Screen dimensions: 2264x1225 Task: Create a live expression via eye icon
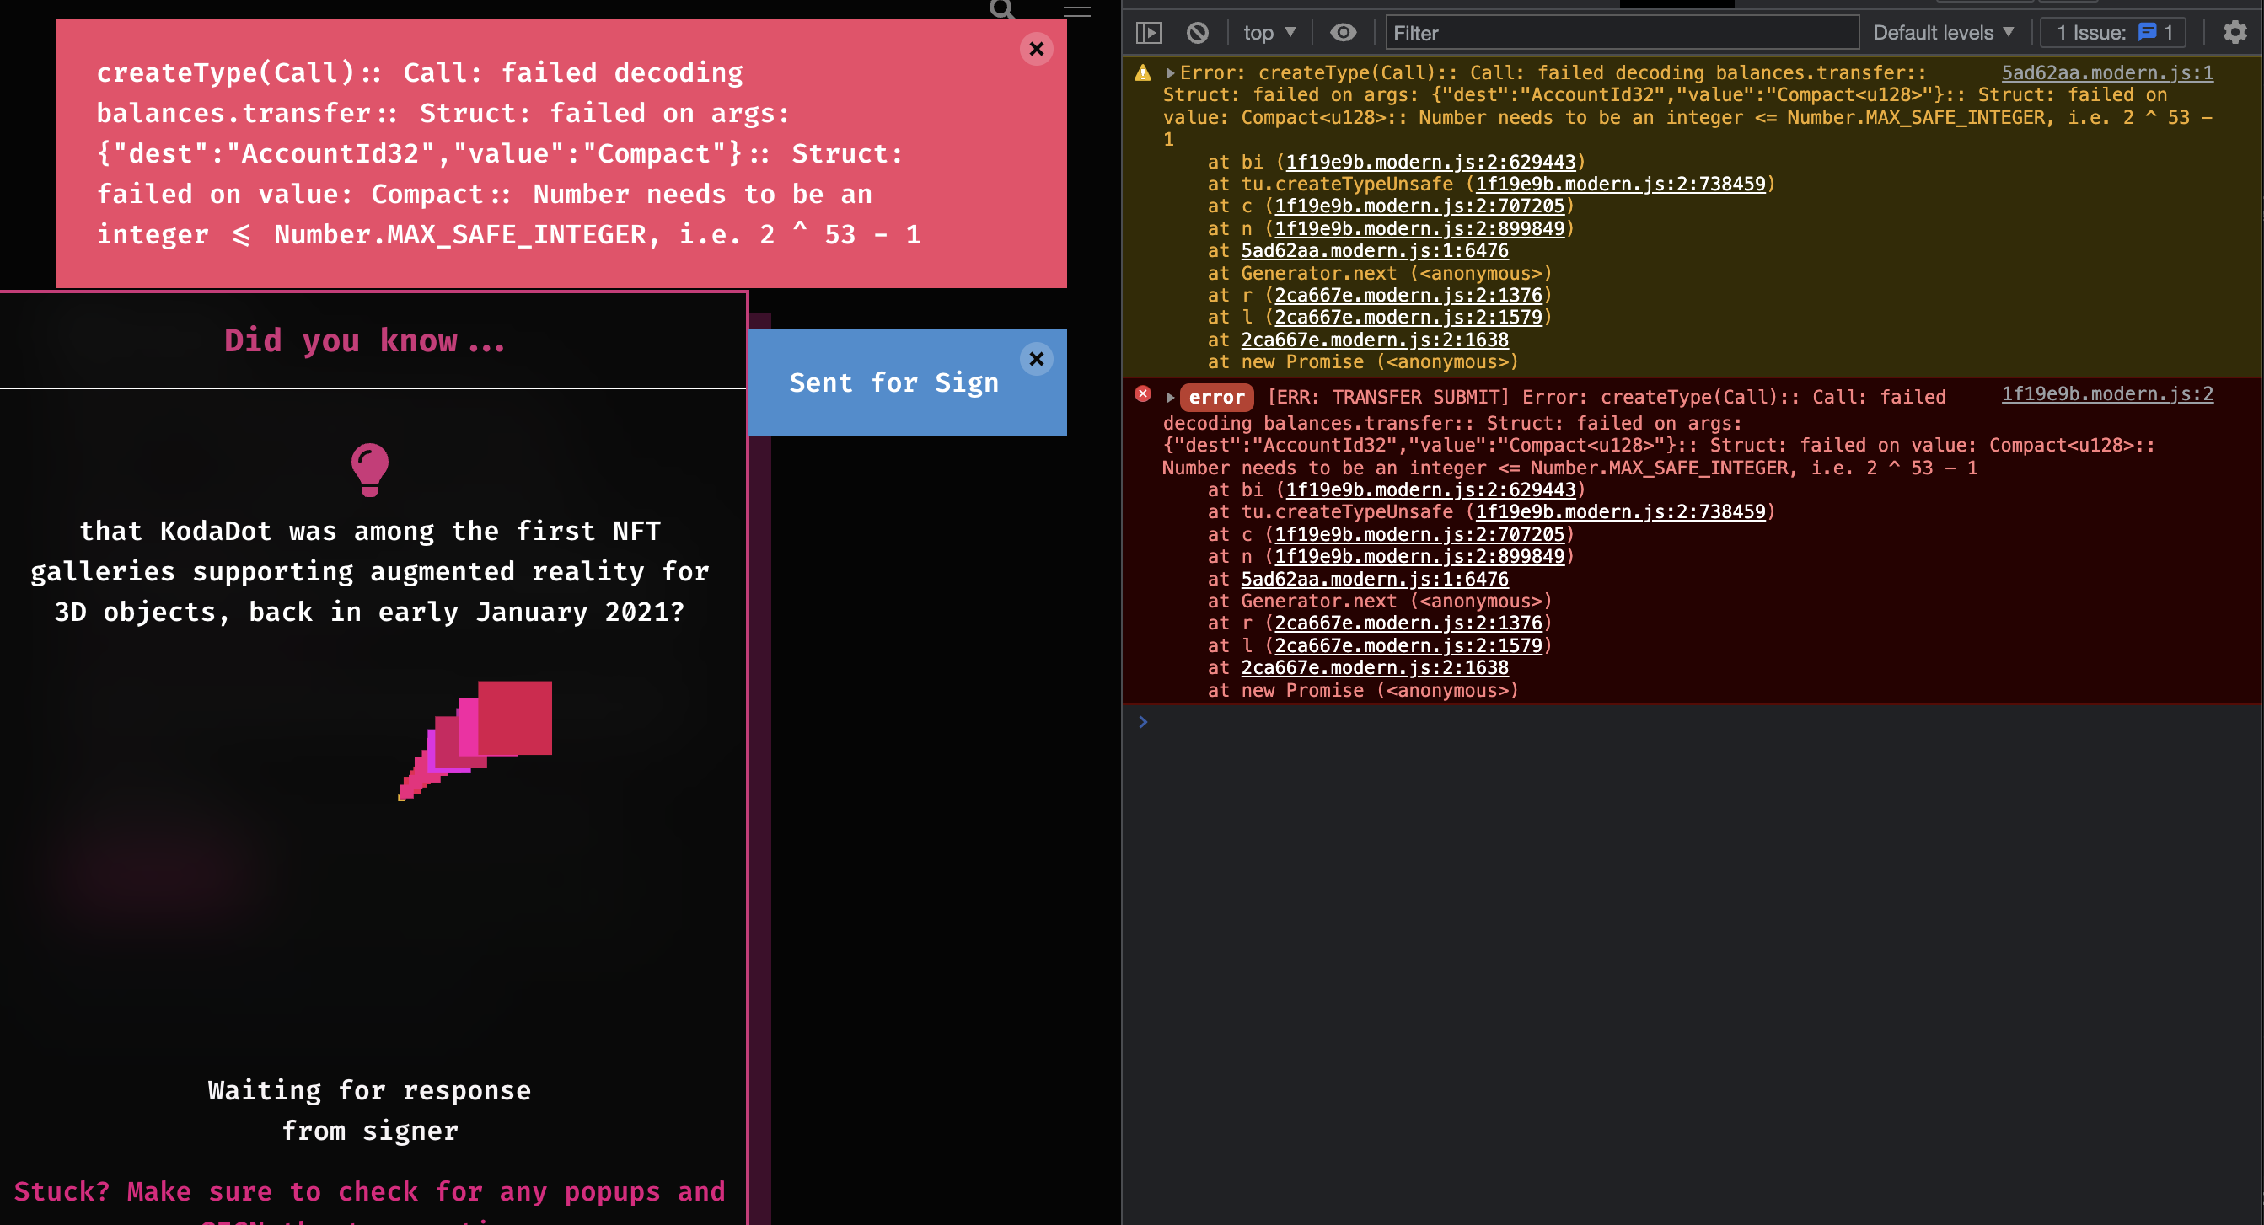[1342, 34]
